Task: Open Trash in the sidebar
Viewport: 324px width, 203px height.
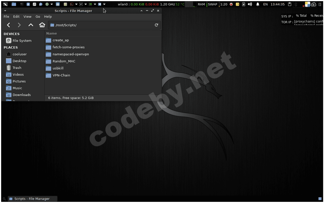Action: (x=14, y=68)
